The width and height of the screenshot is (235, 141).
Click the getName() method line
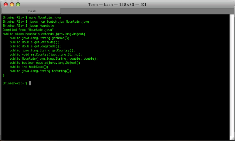pos(40,38)
